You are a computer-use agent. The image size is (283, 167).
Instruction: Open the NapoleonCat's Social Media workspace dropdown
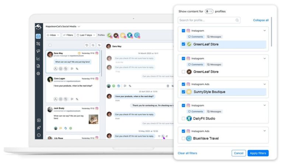[63, 26]
